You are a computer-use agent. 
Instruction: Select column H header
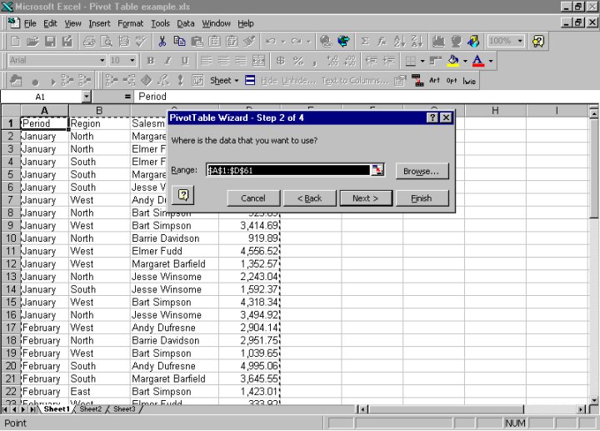tap(495, 111)
